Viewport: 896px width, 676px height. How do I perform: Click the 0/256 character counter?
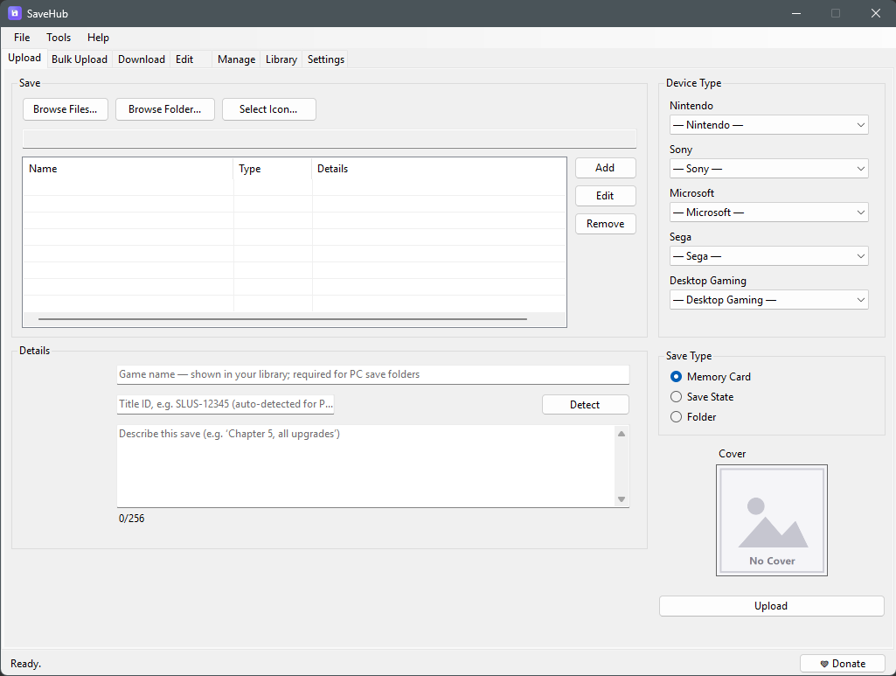(x=131, y=519)
